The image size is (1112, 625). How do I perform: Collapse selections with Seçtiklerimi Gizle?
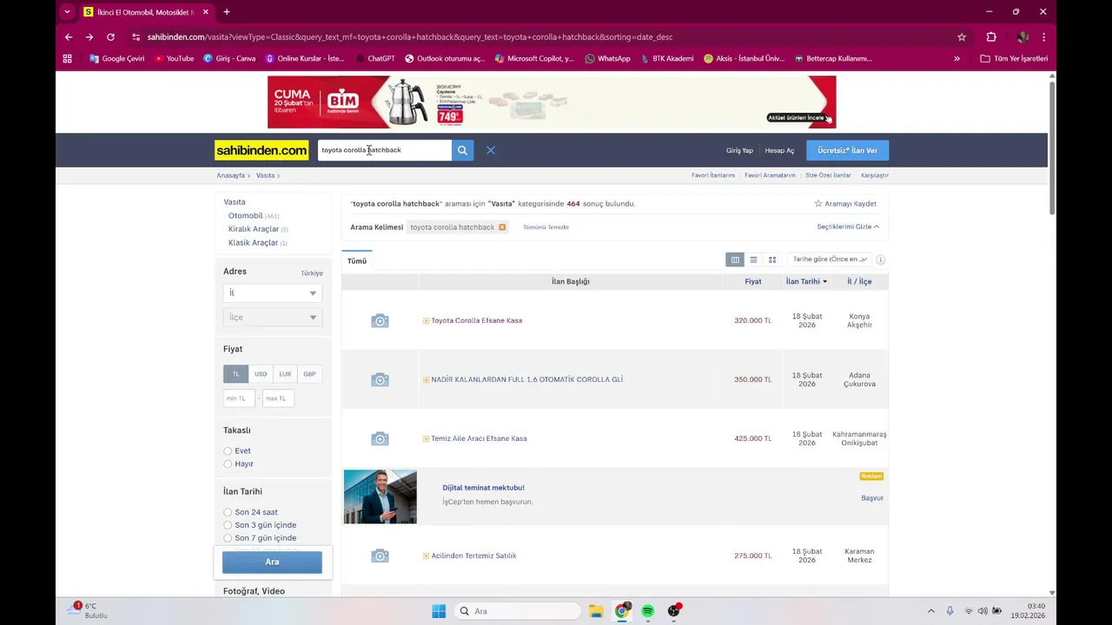click(x=848, y=227)
